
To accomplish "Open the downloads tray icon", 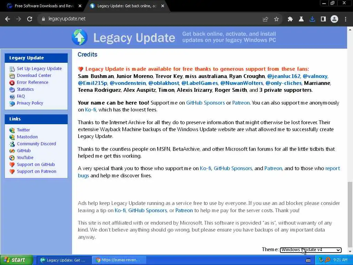I will pyautogui.click(x=312, y=19).
